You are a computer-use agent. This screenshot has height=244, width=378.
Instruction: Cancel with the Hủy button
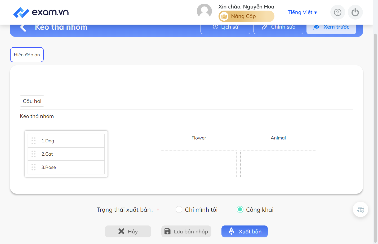(x=128, y=232)
